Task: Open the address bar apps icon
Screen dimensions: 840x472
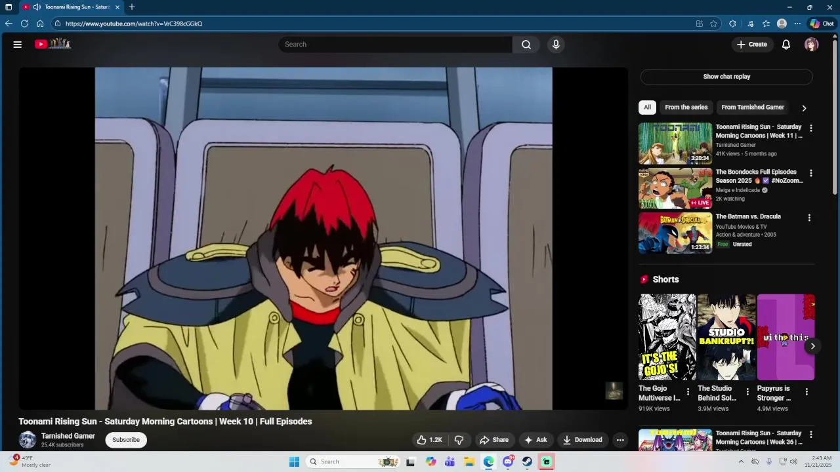Action: point(700,24)
